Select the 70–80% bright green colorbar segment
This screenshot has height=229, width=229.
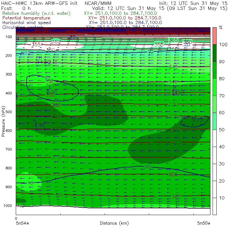pyautogui.click(x=214, y=87)
